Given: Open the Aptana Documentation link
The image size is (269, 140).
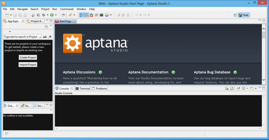Looking at the screenshot, I should point(148,72).
